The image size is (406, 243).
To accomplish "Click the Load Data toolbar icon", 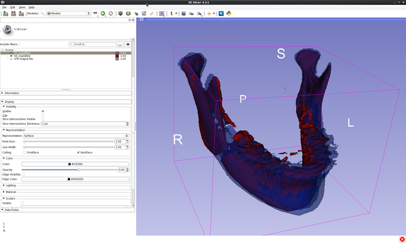I will [5, 13].
